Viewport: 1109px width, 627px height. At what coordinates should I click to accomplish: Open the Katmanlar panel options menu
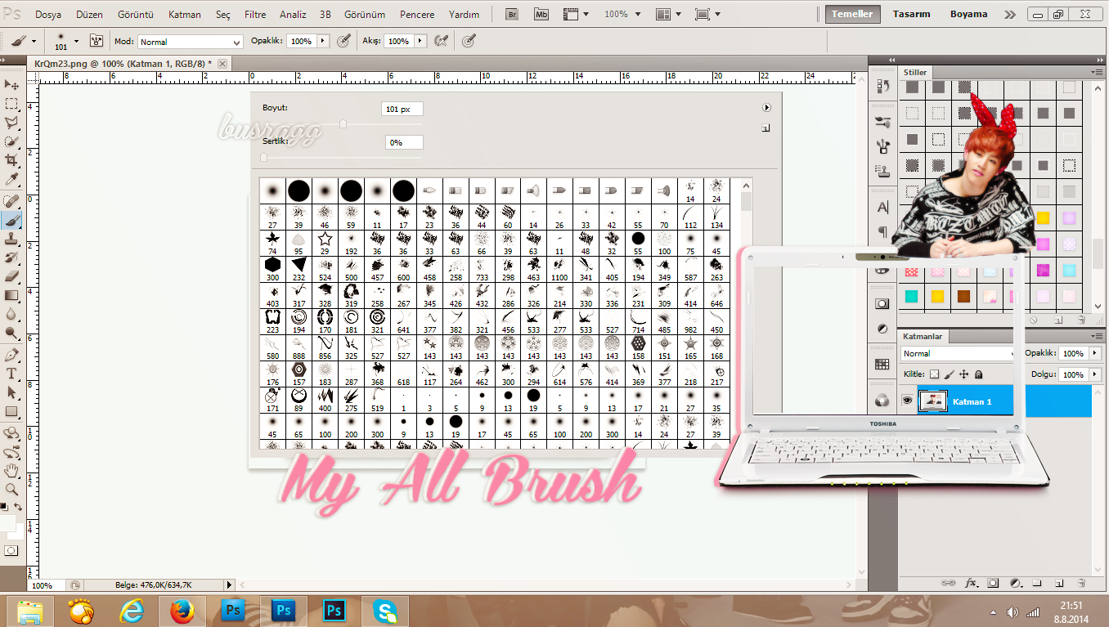point(1096,337)
